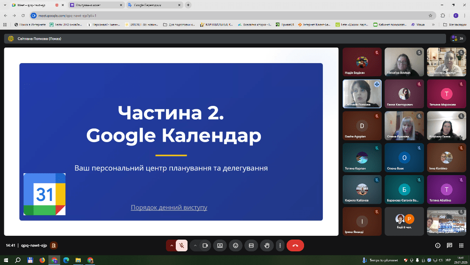
Task: Open the activities icon at bottom right
Action: pyautogui.click(x=461, y=245)
